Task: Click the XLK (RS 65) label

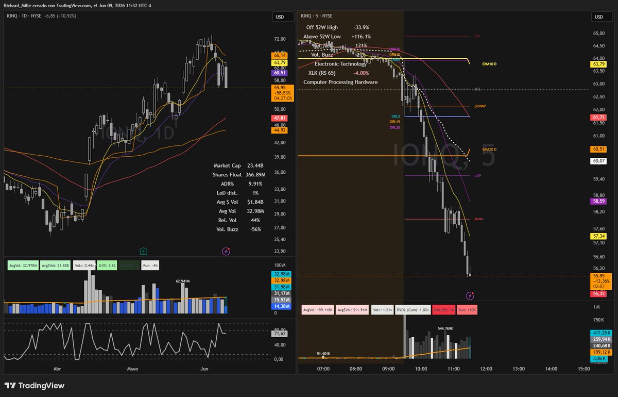Action: pos(321,73)
